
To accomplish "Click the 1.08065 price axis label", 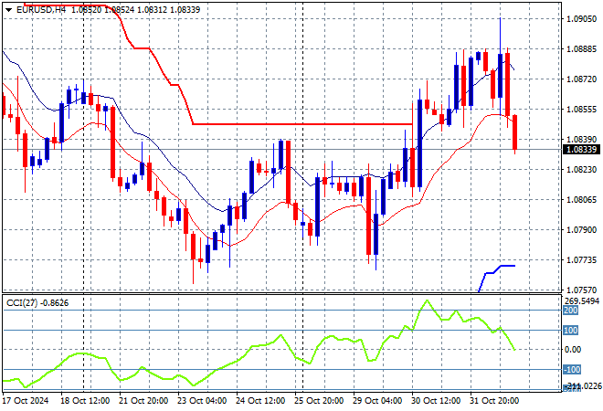I will pos(581,199).
